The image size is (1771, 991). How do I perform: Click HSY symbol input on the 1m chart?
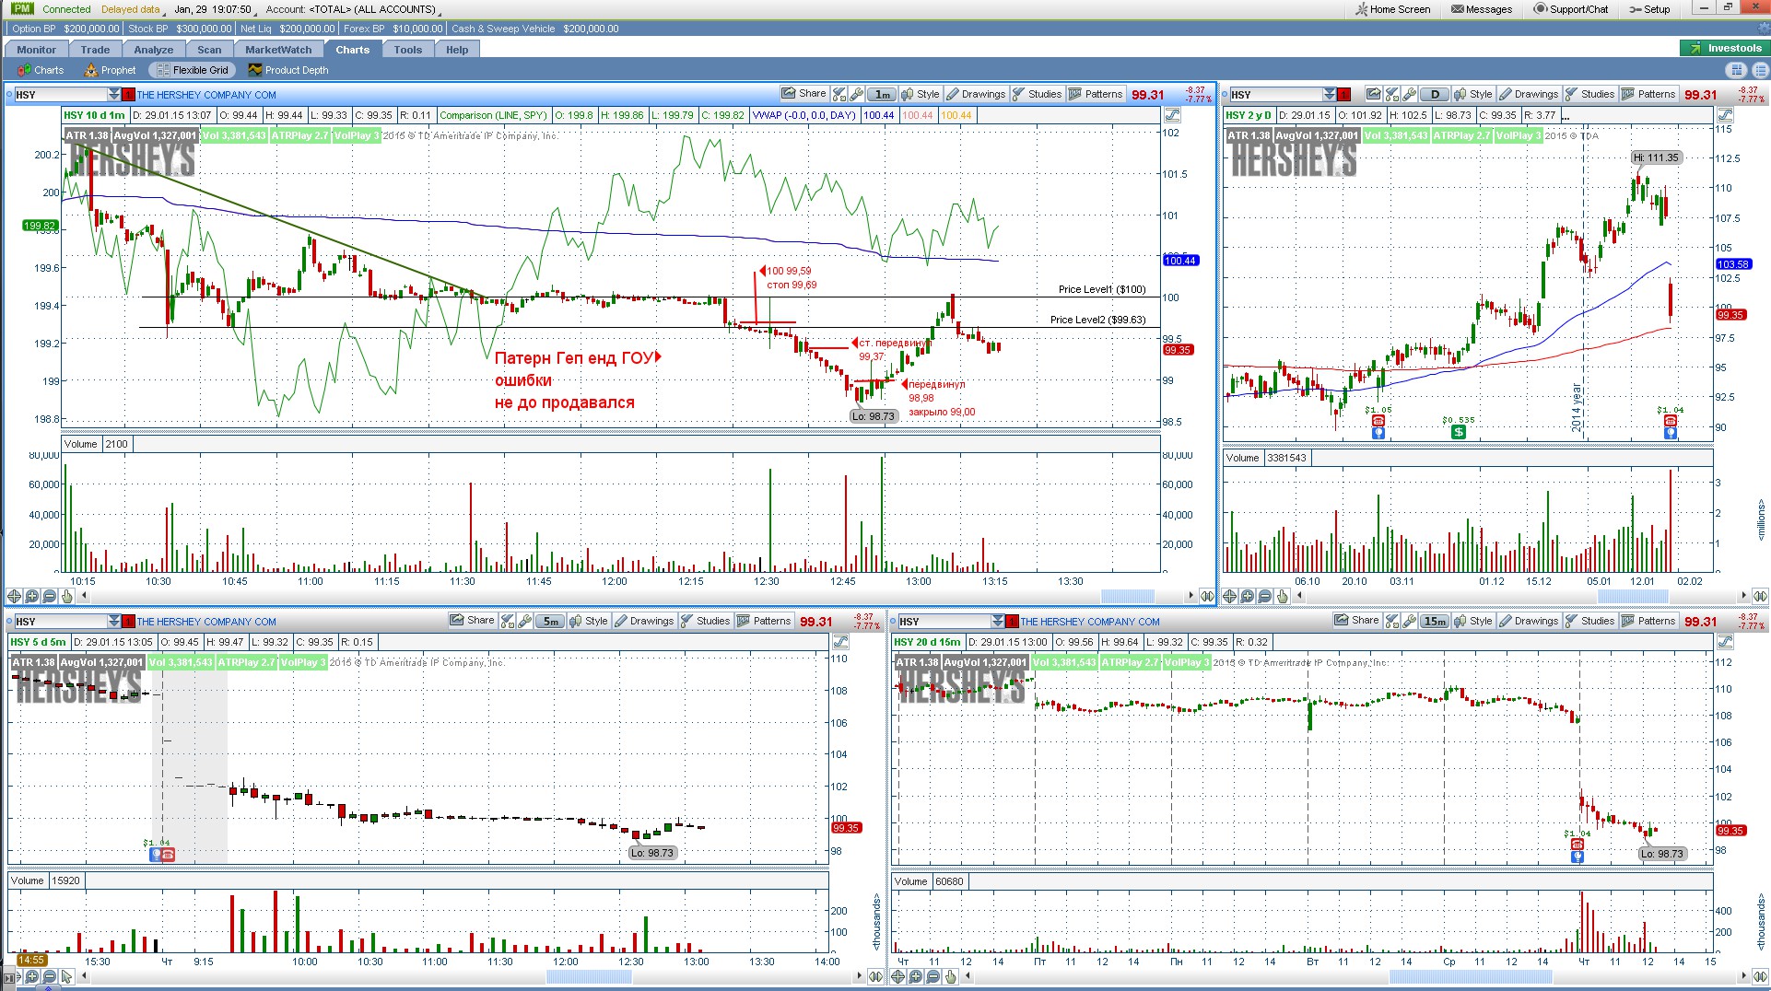point(60,94)
